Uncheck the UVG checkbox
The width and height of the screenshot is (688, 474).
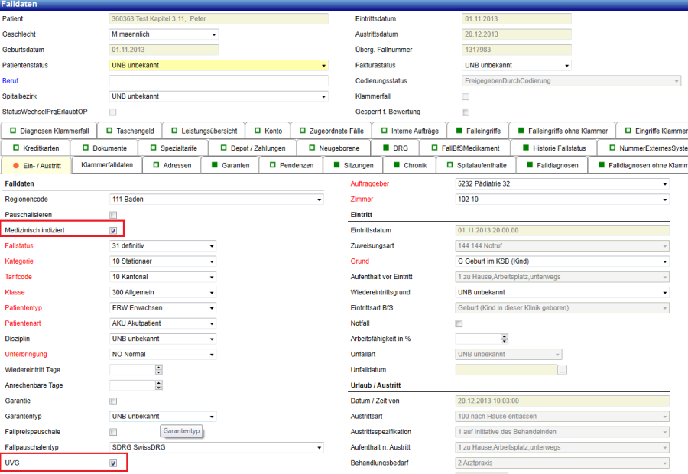click(x=113, y=463)
